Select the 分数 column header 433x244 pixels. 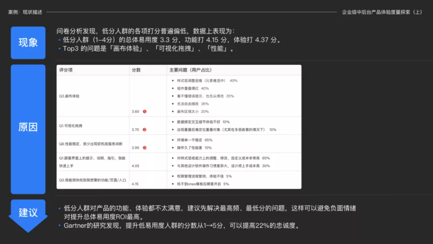click(136, 70)
